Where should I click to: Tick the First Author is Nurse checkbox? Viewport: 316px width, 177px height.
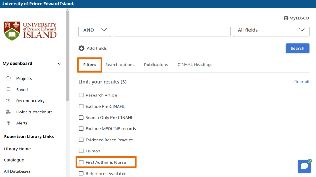pos(81,162)
